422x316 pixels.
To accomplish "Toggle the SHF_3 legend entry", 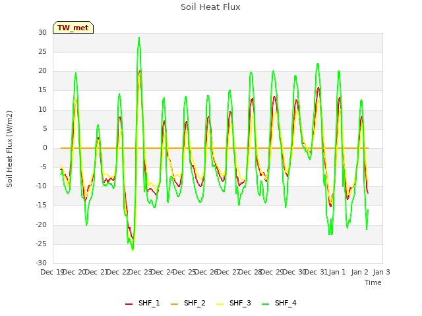I will pos(233,303).
